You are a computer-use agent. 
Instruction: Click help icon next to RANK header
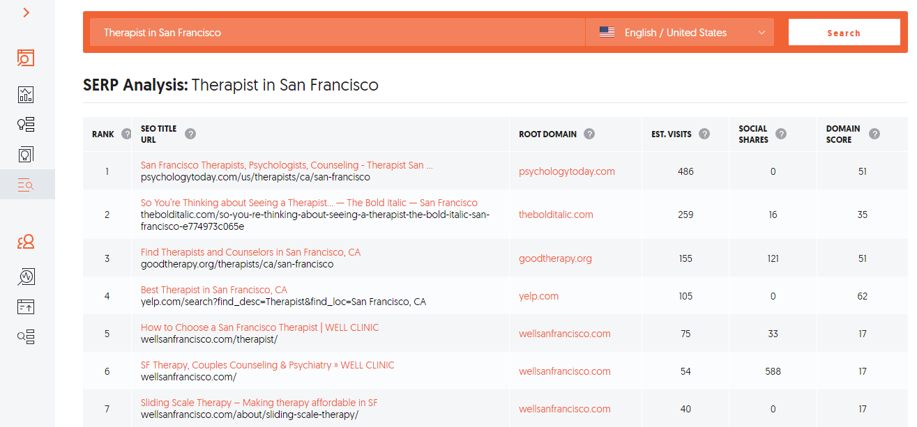tap(126, 134)
